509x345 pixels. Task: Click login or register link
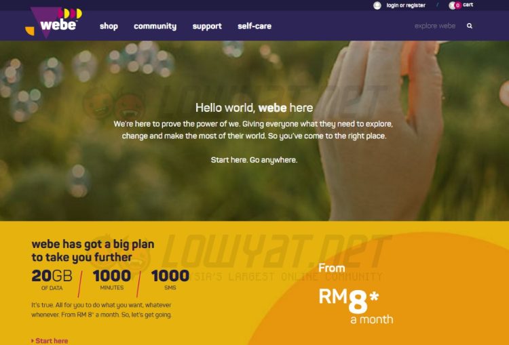[x=406, y=5]
